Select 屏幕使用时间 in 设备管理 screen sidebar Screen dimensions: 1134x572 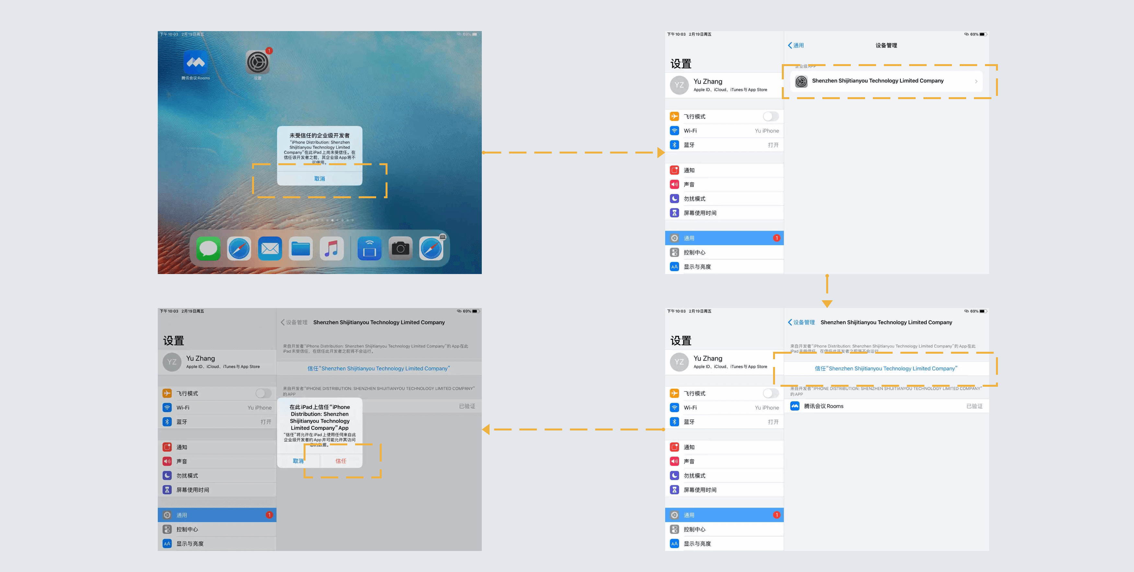pyautogui.click(x=724, y=212)
